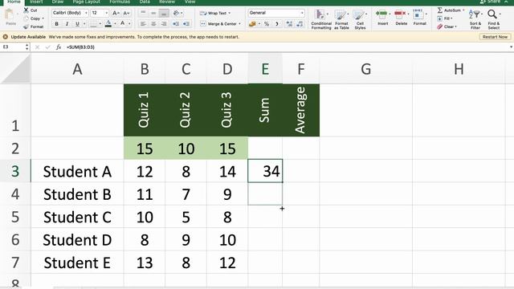This screenshot has width=514, height=289.
Task: Click the Share button
Action: (x=490, y=2)
